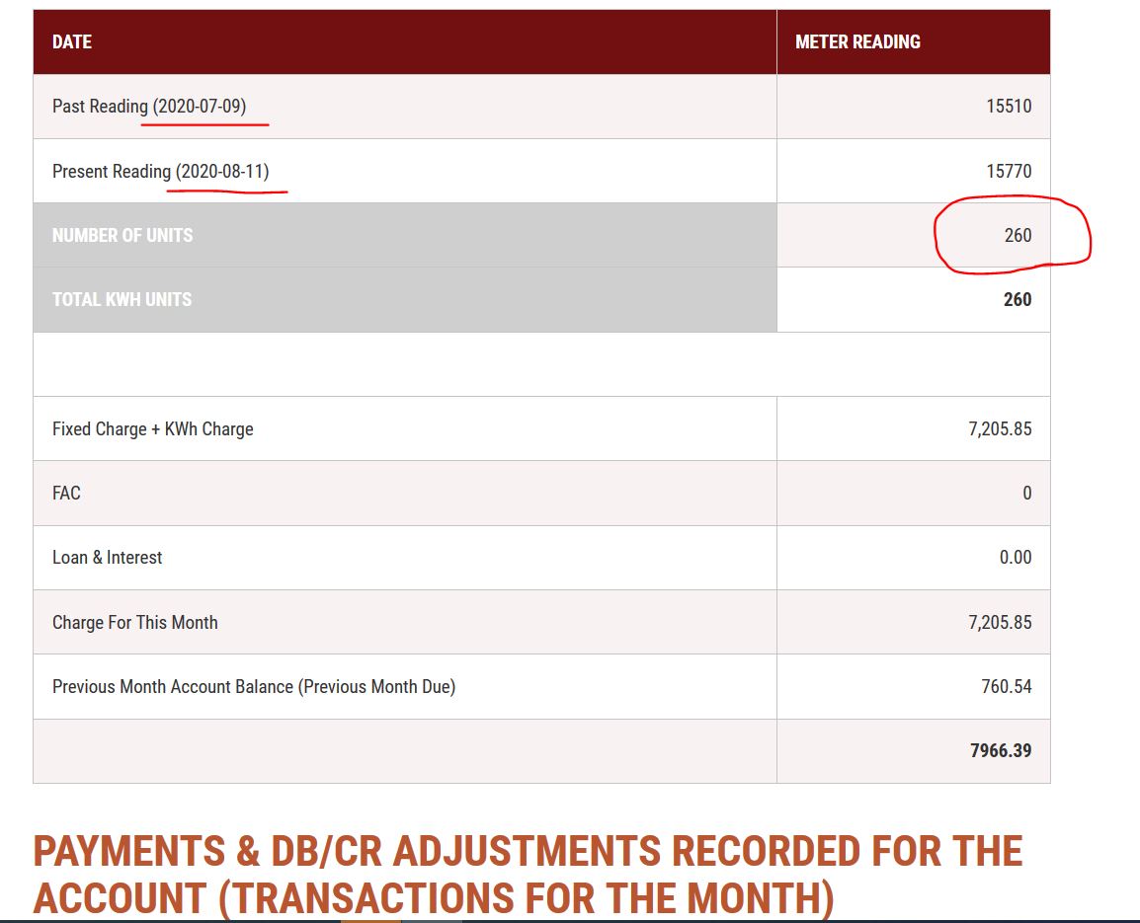Image resolution: width=1140 pixels, height=923 pixels.
Task: Click the METER READING column header
Action: coord(857,42)
